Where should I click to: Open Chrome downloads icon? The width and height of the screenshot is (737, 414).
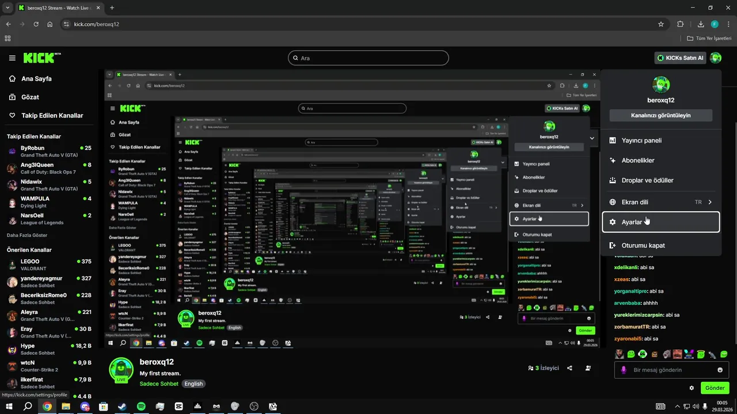[701, 24]
